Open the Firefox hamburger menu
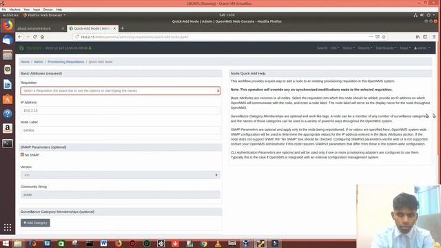This screenshot has height=248, width=441. coord(434,37)
